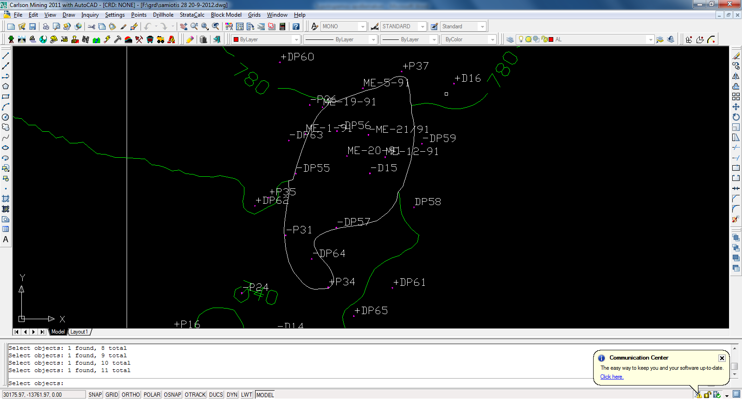Expand the Undo history dropdown arrow

[x=156, y=26]
